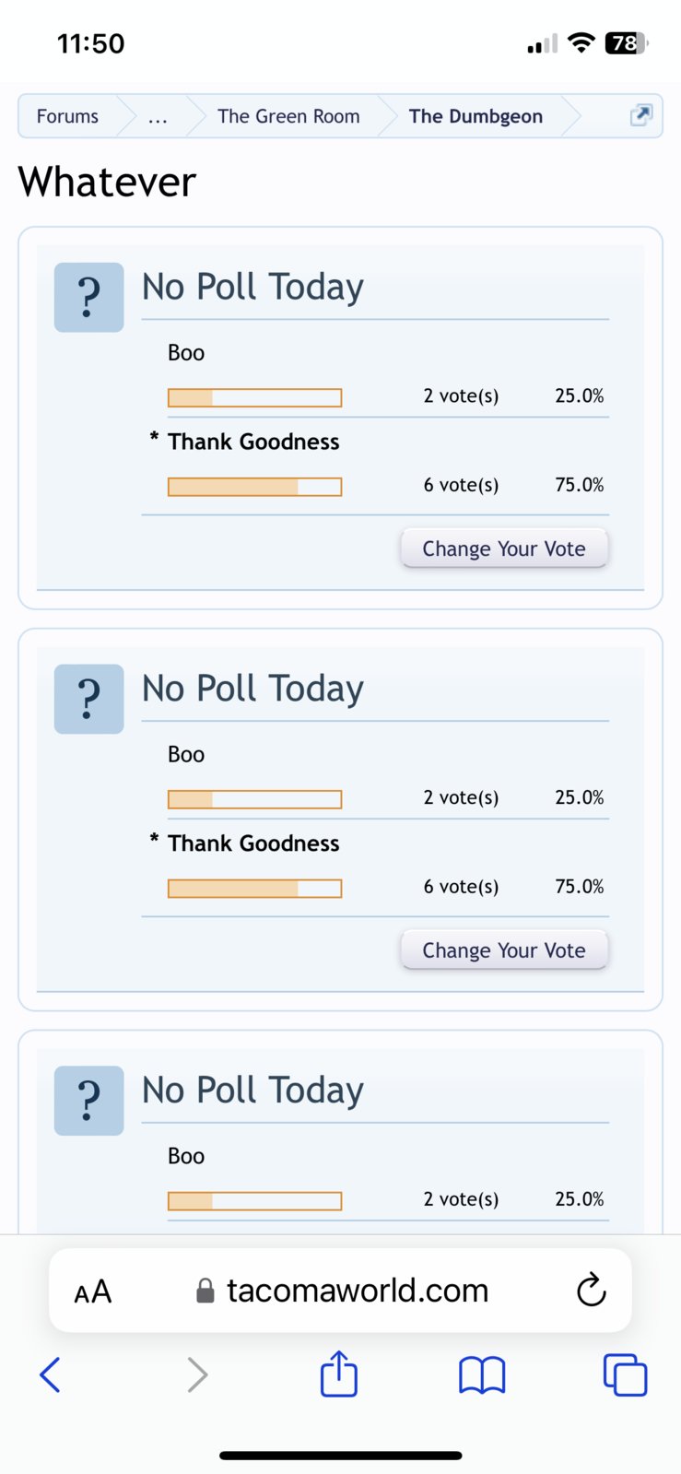The height and width of the screenshot is (1474, 681).
Task: Show open tabs with tabs icon
Action: coord(625,1374)
